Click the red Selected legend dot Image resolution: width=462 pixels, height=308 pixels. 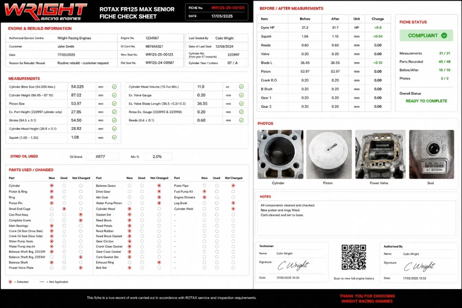click(x=10, y=282)
